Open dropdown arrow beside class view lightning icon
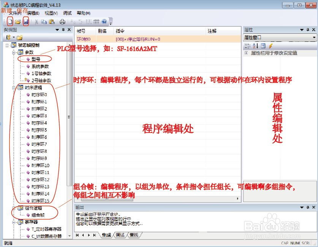 click(x=14, y=37)
